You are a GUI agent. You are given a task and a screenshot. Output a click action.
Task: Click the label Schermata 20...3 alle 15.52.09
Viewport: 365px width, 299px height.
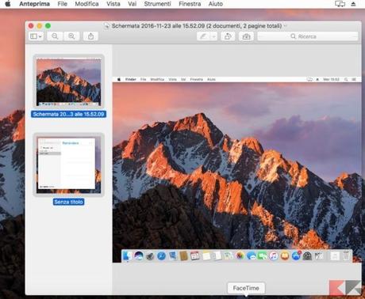(68, 114)
